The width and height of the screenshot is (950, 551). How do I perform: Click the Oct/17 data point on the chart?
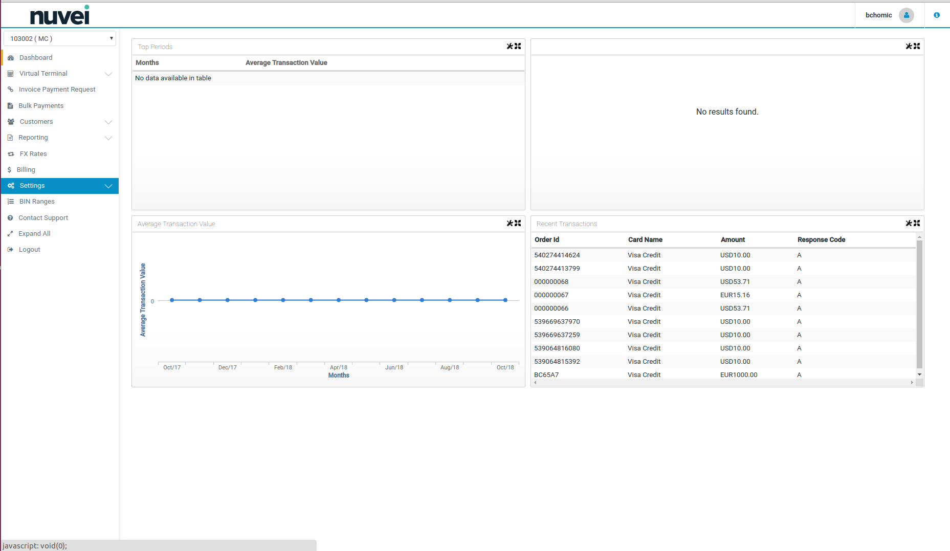tap(172, 300)
